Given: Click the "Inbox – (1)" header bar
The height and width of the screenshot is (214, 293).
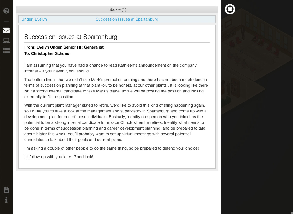Looking at the screenshot, I should point(117,9).
